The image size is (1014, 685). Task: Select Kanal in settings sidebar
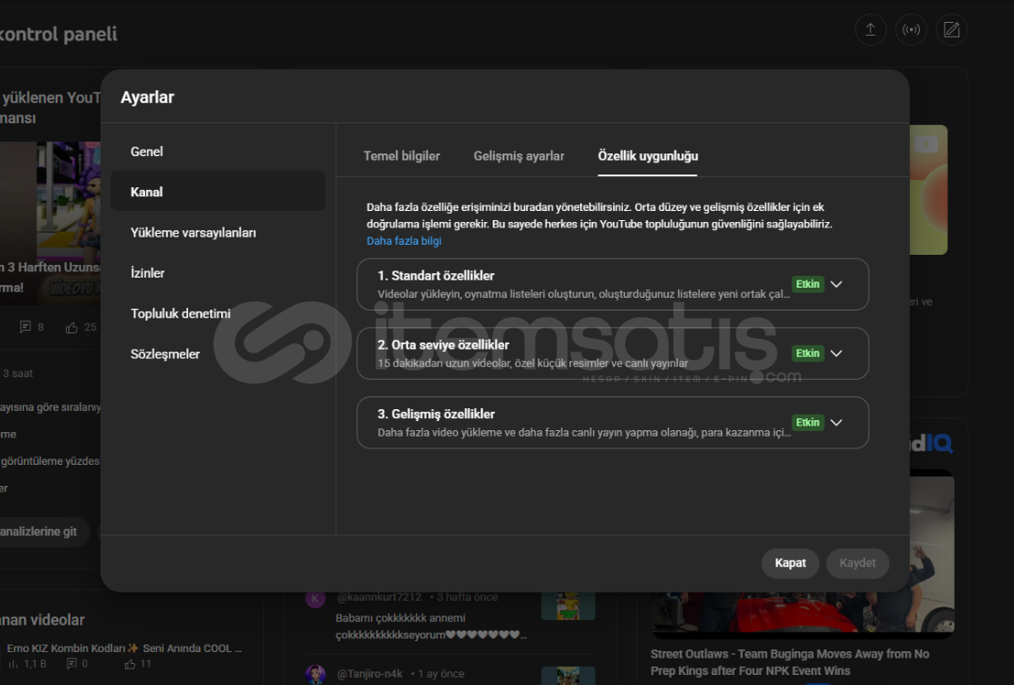(x=147, y=192)
